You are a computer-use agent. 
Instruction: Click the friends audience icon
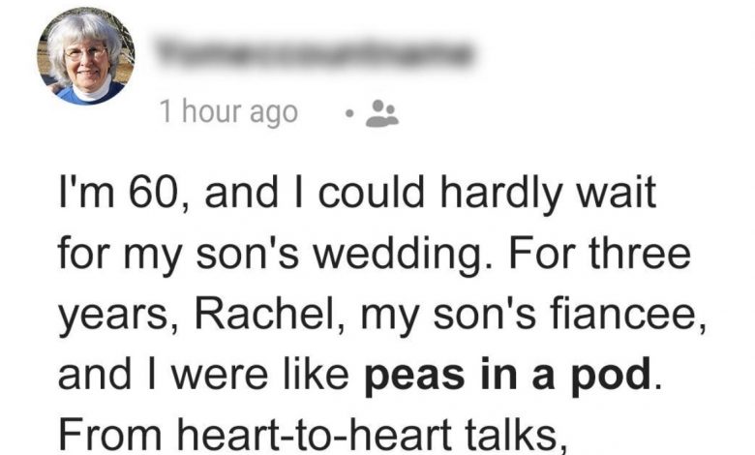pyautogui.click(x=384, y=114)
